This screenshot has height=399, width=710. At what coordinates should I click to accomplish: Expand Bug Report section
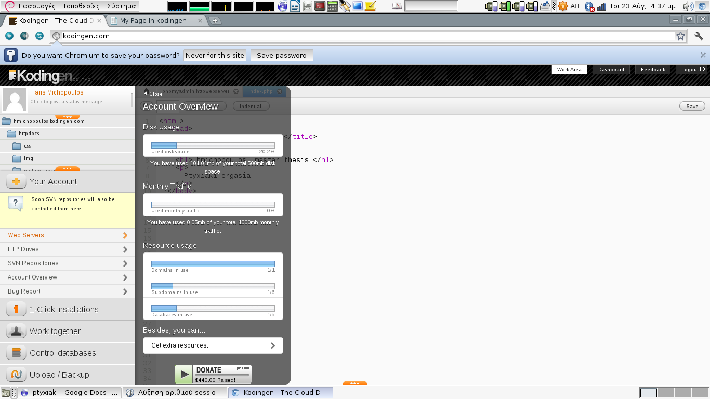68,291
